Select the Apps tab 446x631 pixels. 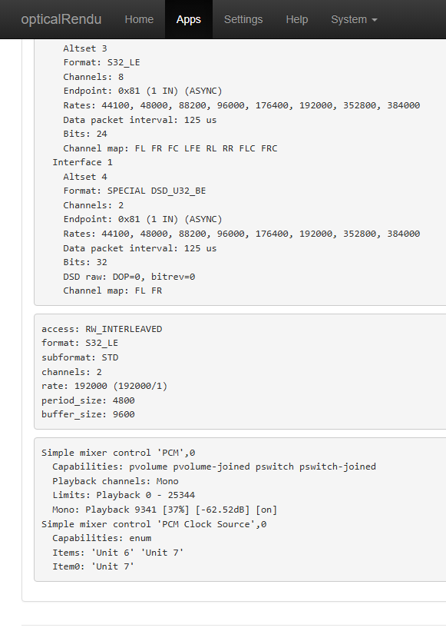188,19
